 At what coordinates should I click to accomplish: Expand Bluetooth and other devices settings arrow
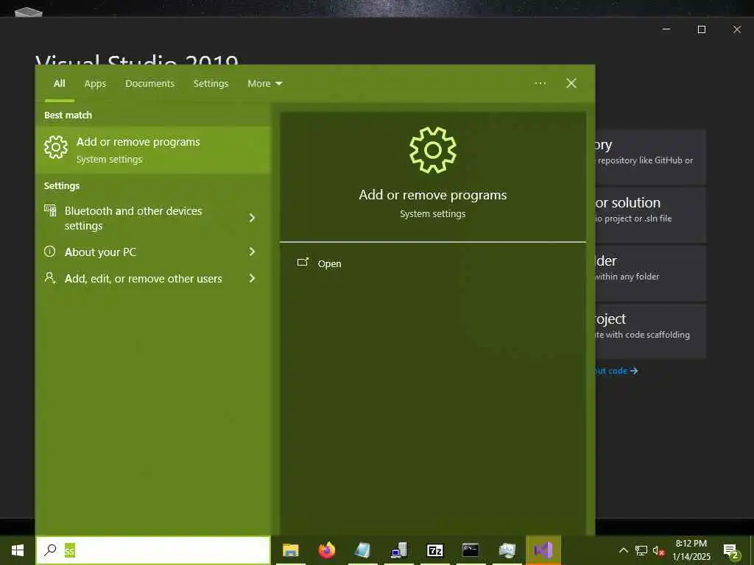252,218
